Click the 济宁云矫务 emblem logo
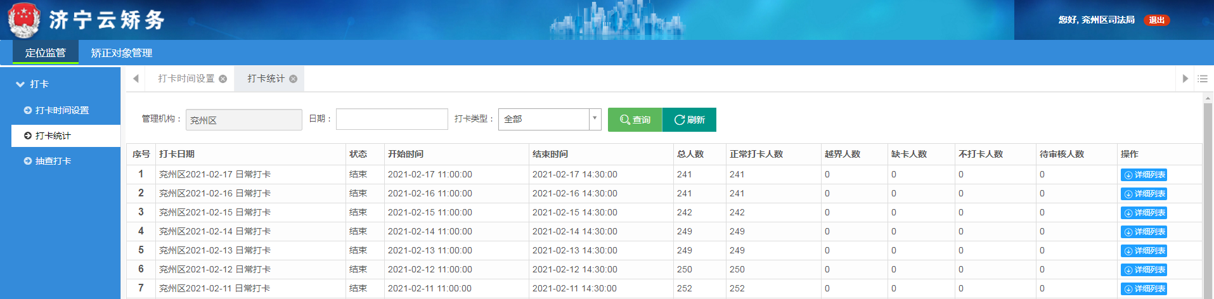The image size is (1214, 299). (x=24, y=20)
